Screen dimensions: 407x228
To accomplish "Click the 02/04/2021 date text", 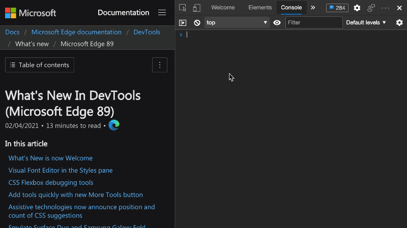I will tap(22, 125).
